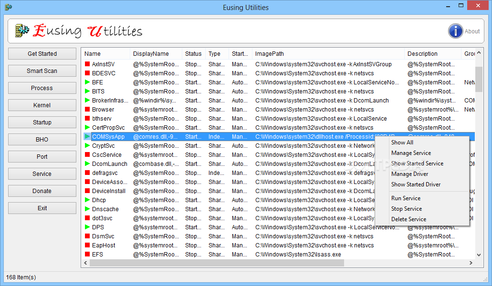Launch Smart Scan
Viewport: 492px width, 286px height.
tap(42, 71)
